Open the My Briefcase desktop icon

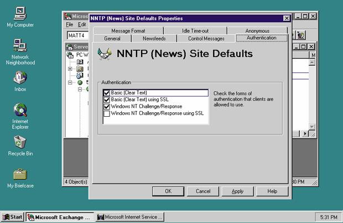(x=20, y=174)
